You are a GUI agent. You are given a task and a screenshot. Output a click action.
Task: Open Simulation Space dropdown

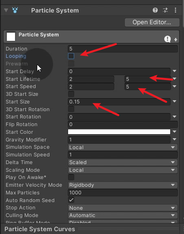(123, 147)
